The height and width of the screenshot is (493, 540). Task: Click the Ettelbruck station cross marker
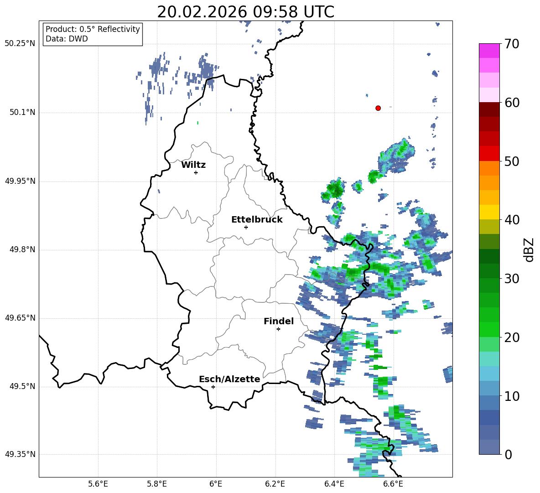click(246, 227)
